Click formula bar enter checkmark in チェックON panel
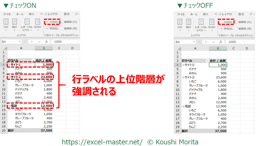 pos(39,42)
